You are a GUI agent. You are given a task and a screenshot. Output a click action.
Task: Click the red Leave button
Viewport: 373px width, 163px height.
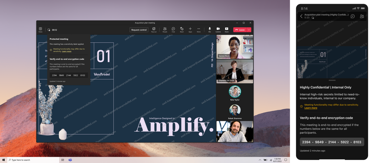[x=240, y=30]
